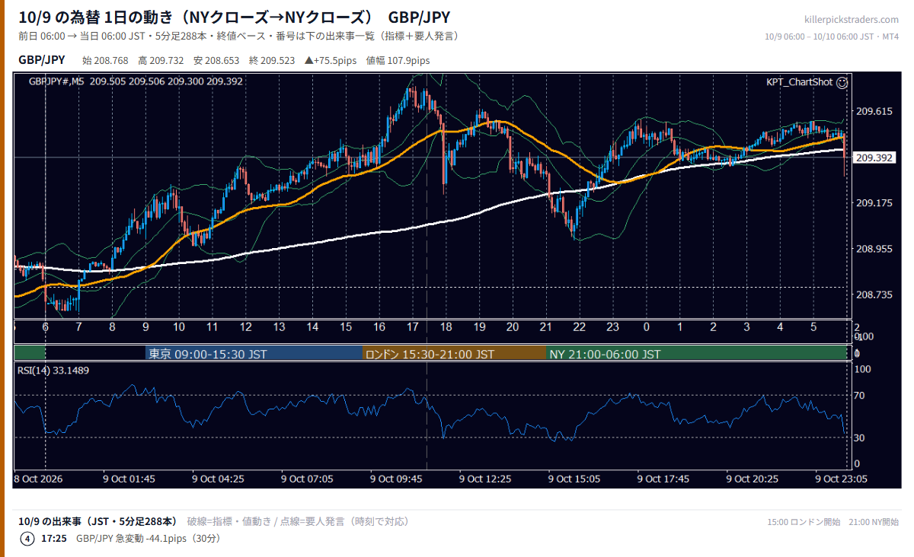914x557 pixels.
Task: Click the 17:25 event time
Action: pos(54,539)
